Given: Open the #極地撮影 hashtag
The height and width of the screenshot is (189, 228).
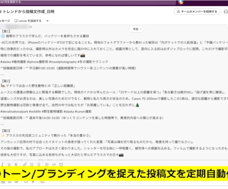Looking at the screenshot, I should 19,62.
